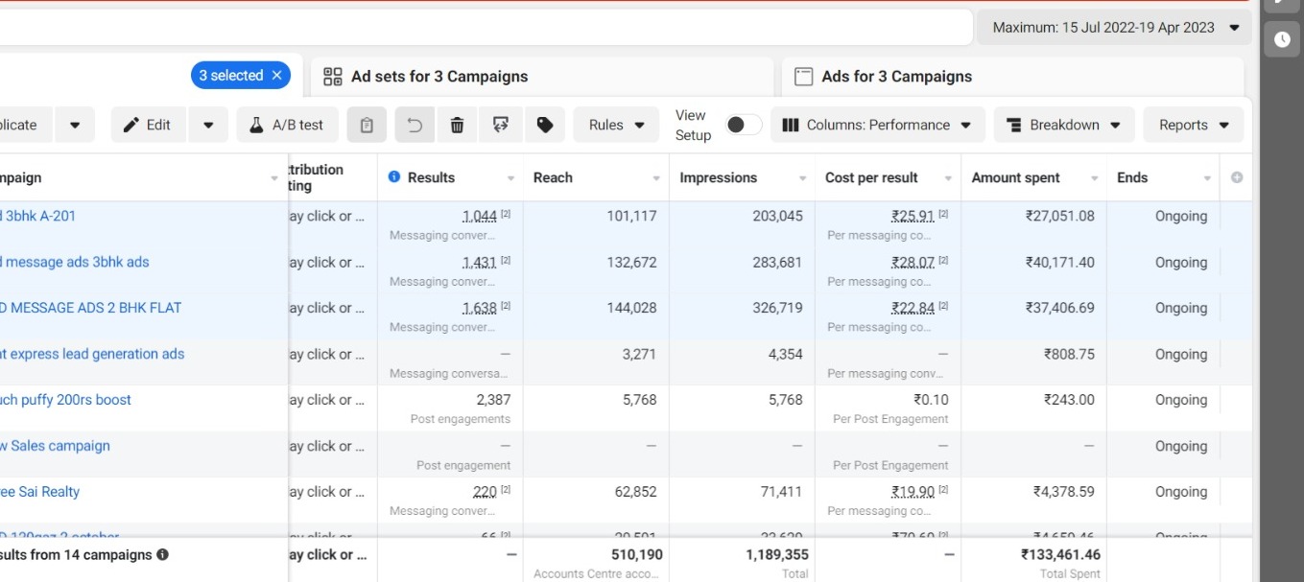Click the export share icon beside trash
The image size is (1304, 582).
click(x=500, y=125)
